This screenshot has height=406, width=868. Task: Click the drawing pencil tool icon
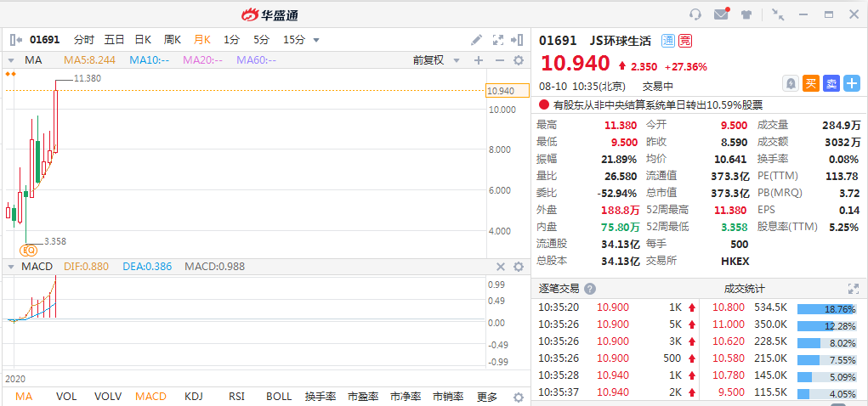477,40
